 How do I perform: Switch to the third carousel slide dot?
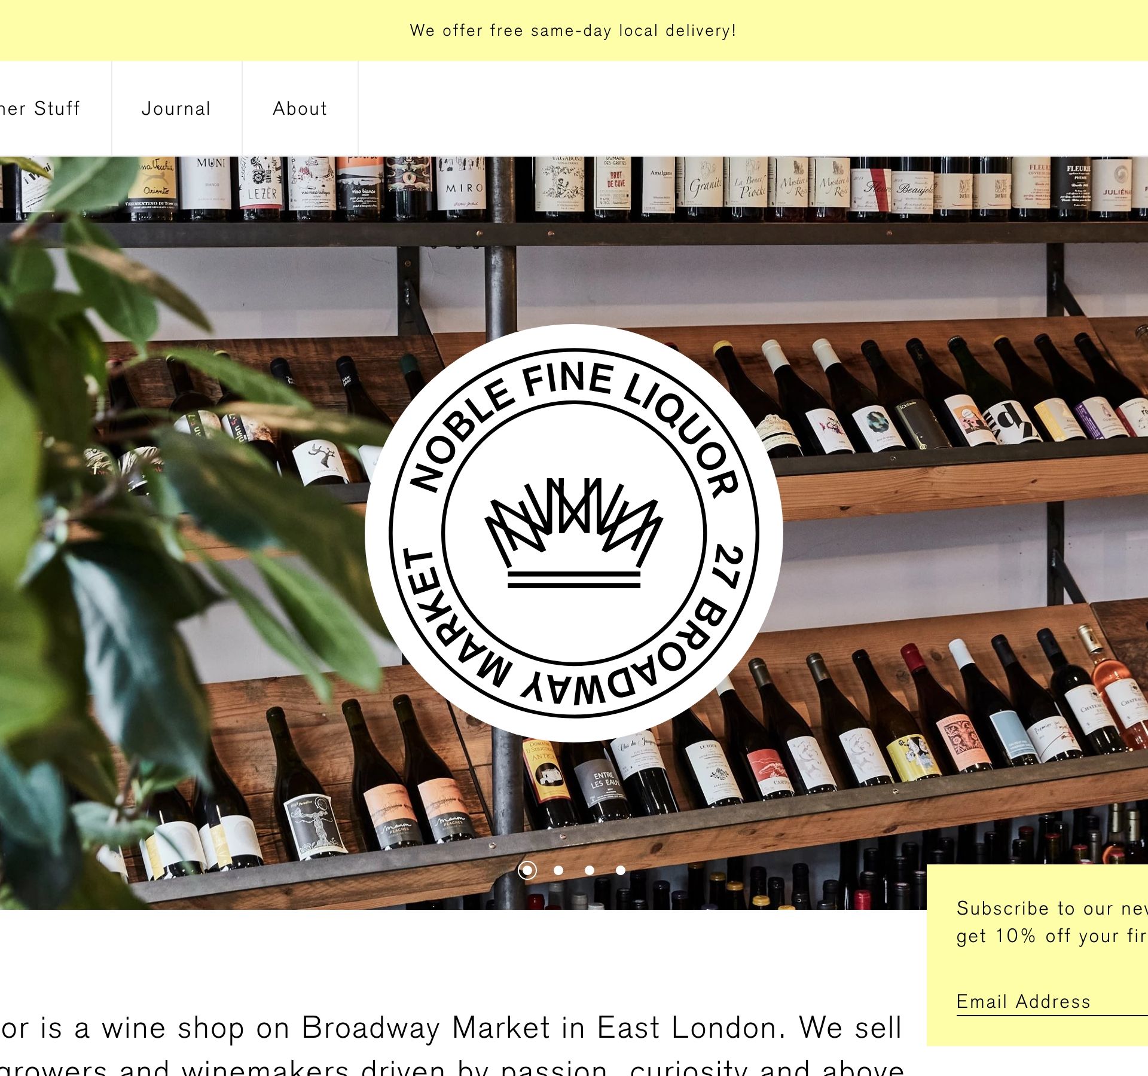tap(590, 870)
